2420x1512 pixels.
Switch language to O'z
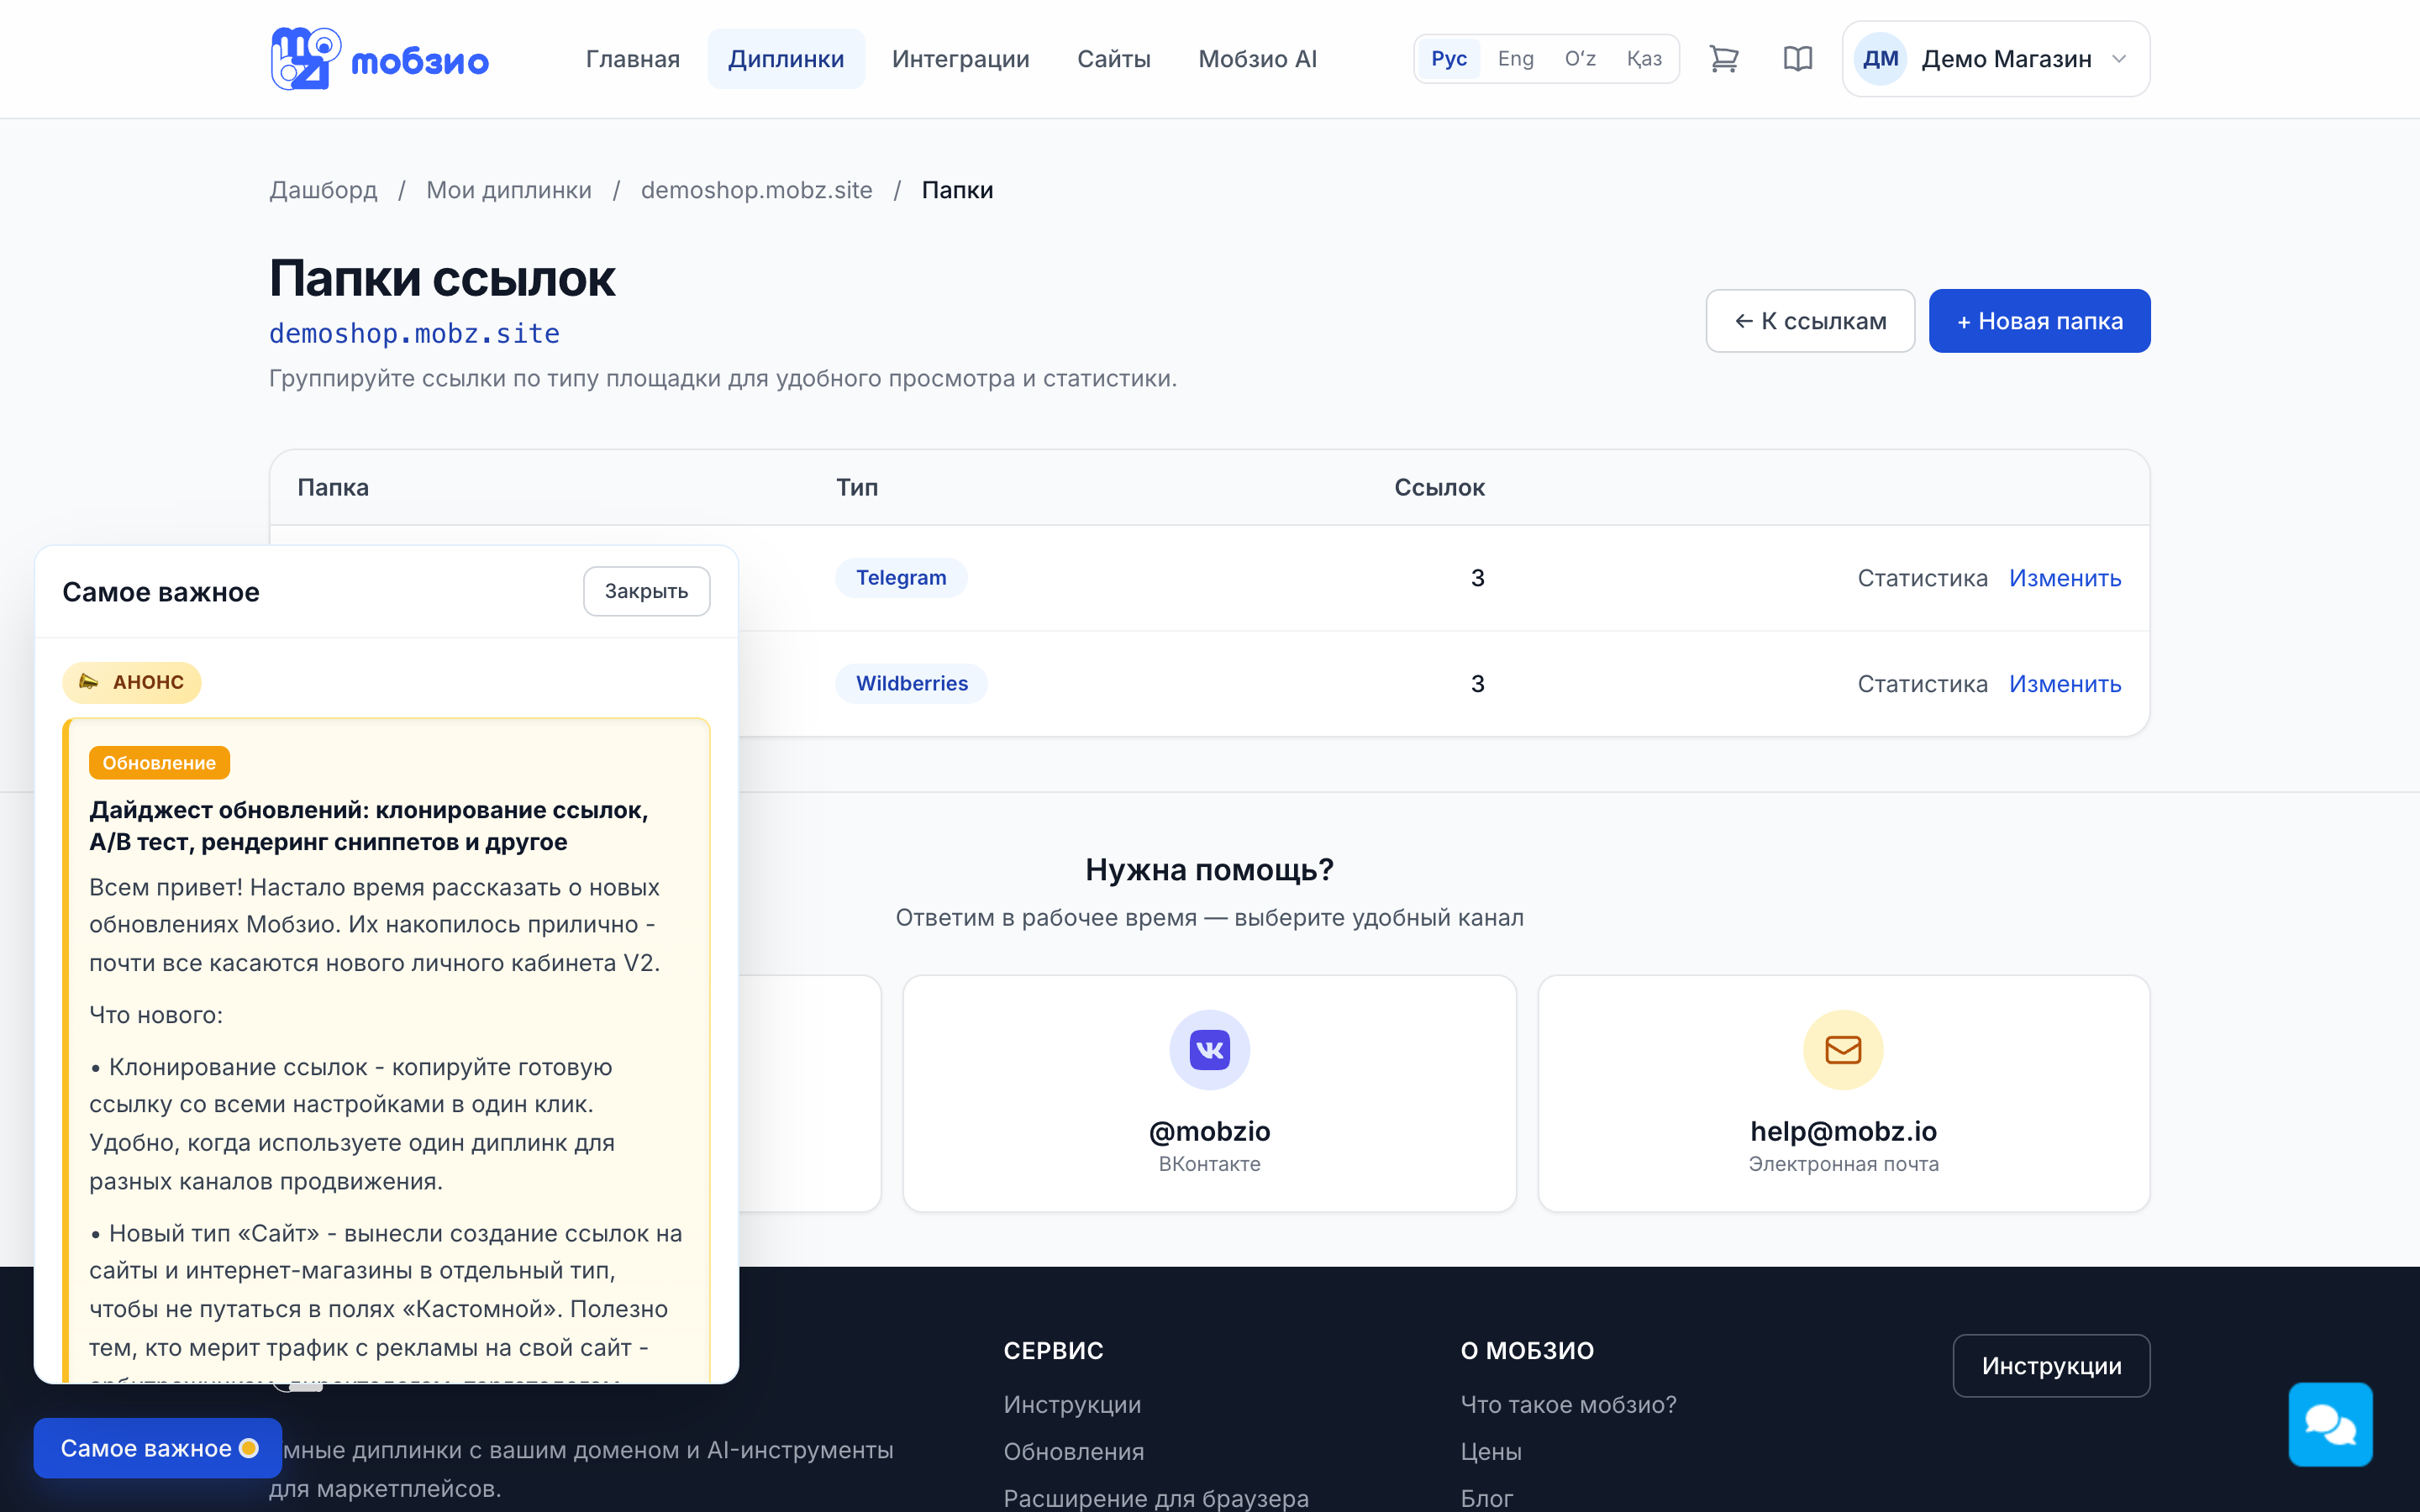(1580, 59)
